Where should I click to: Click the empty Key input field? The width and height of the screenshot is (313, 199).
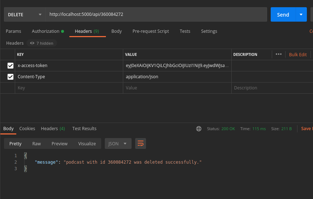click(x=69, y=88)
